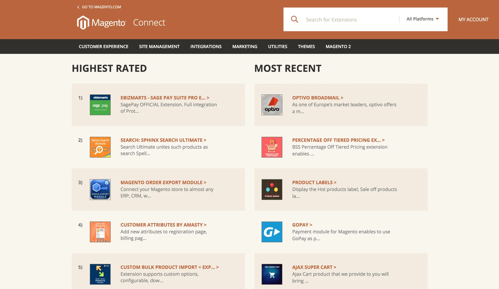
Task: Click the back chevron beside Go to Magento.com
Action: point(78,7)
